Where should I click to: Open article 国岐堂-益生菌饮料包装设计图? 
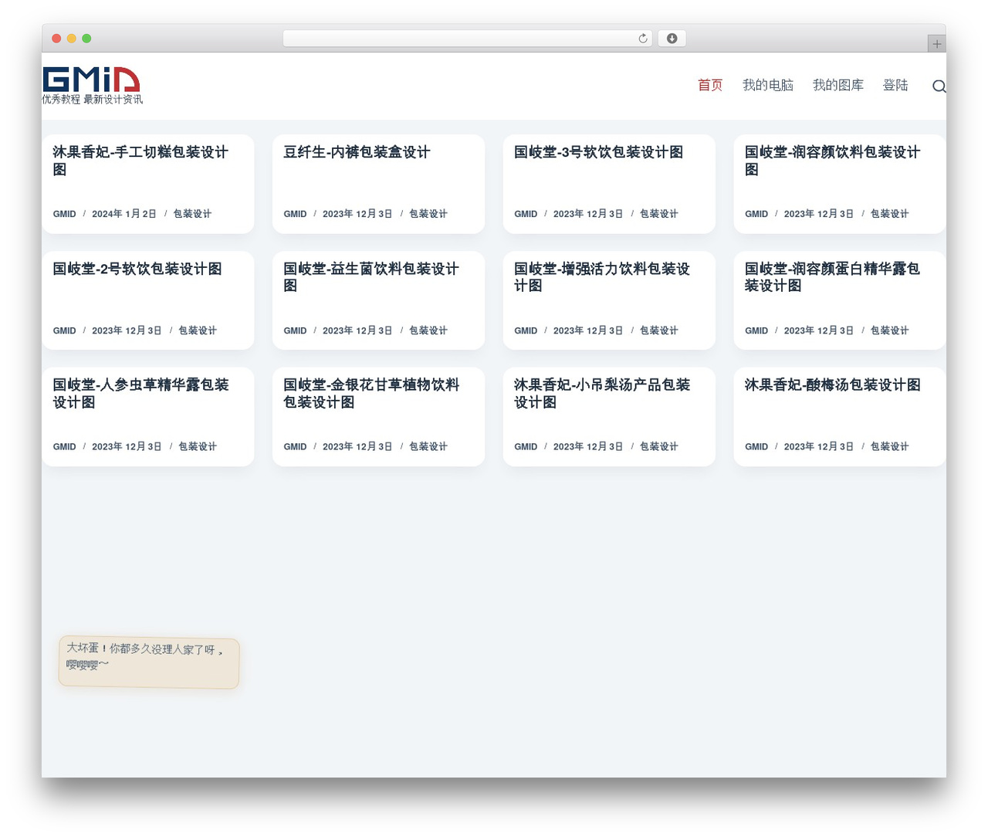(x=371, y=277)
